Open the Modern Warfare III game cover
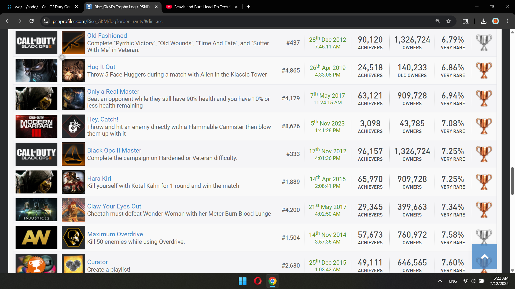This screenshot has height=289, width=515. coord(36,126)
